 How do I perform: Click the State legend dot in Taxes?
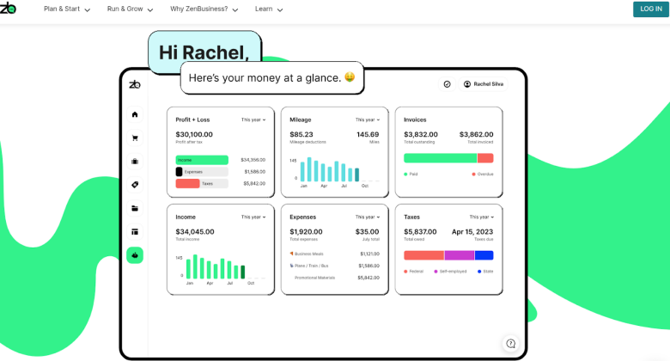479,272
